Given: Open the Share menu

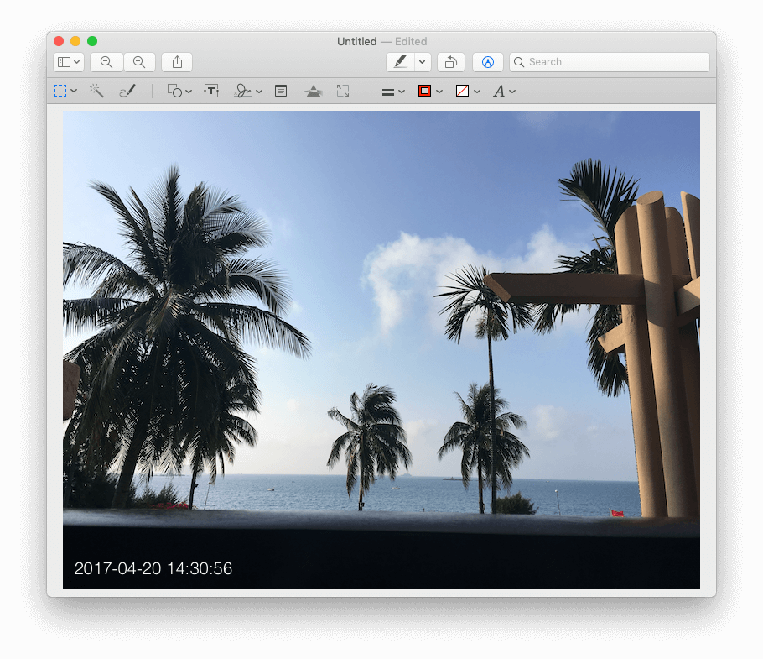Looking at the screenshot, I should [x=176, y=61].
